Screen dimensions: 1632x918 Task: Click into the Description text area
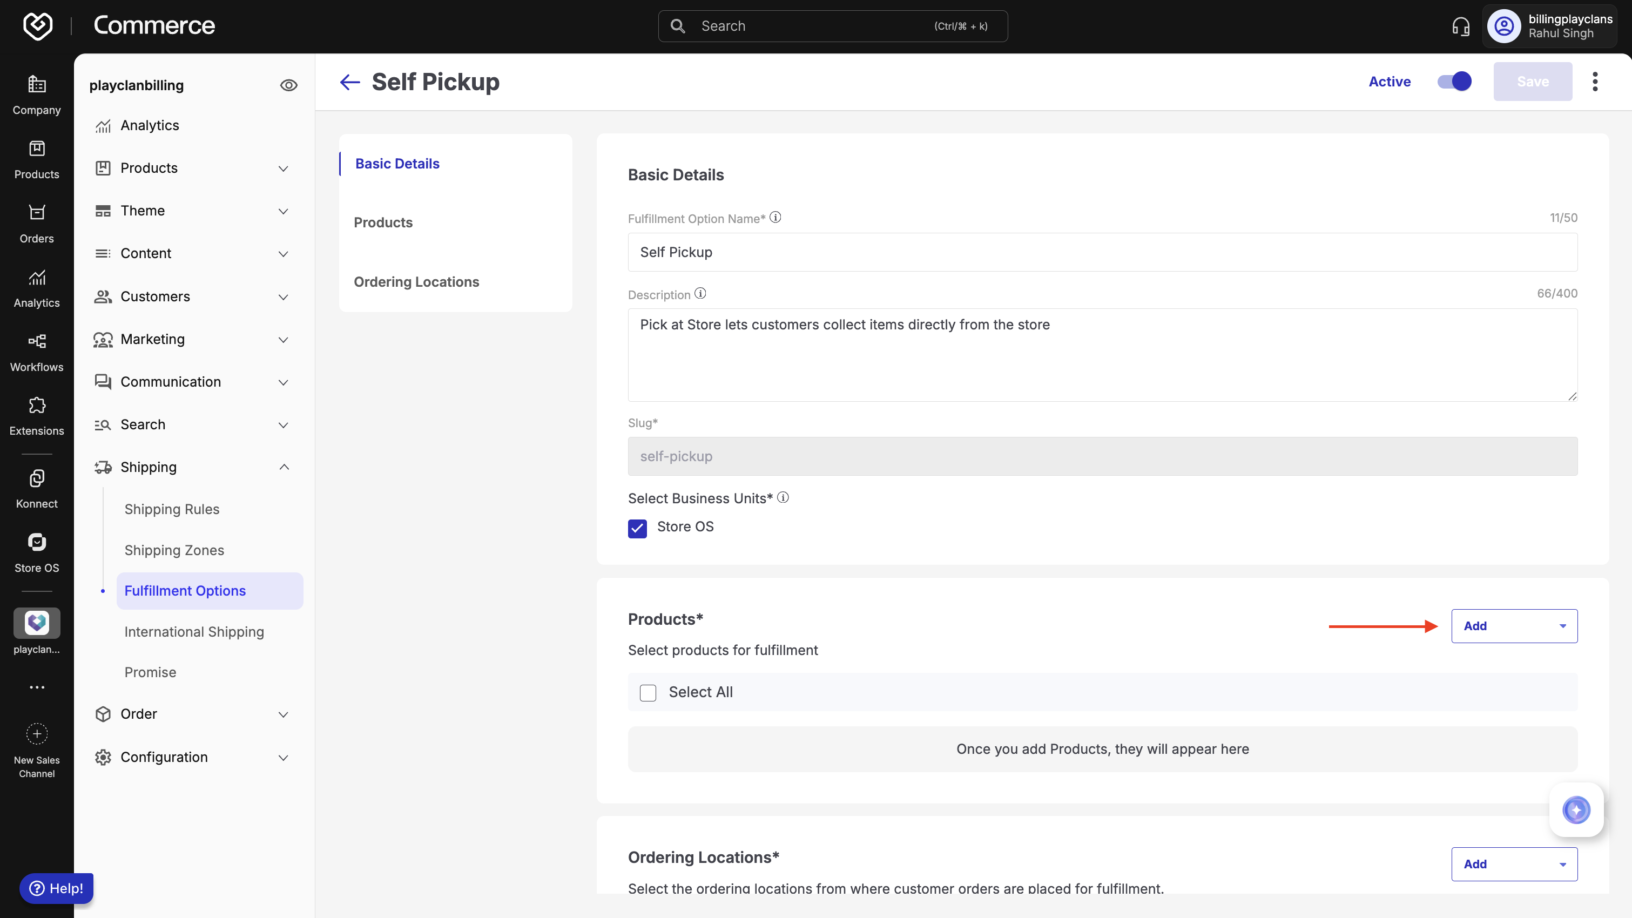coord(1102,355)
